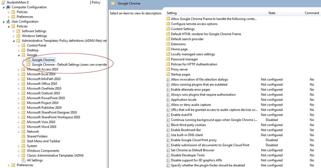This screenshot has height=168, width=321.
Task: Click policy icon beside Disable Developer Tools
Action: pos(168,155)
